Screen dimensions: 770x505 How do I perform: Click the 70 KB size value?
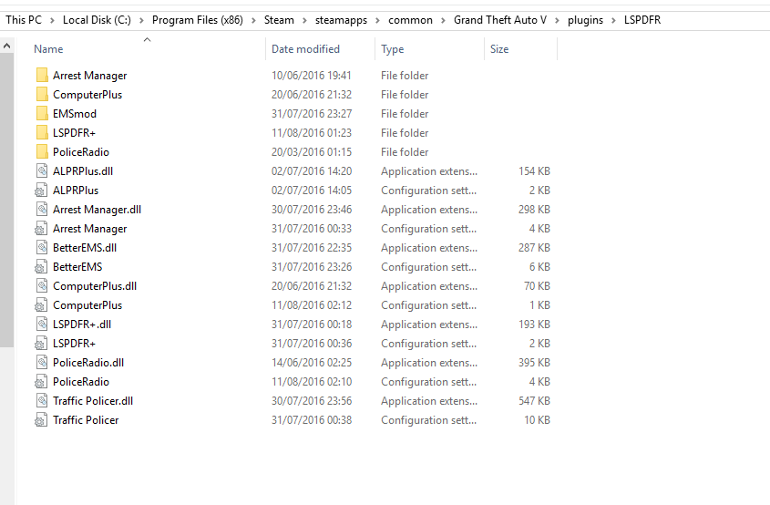pyautogui.click(x=537, y=286)
